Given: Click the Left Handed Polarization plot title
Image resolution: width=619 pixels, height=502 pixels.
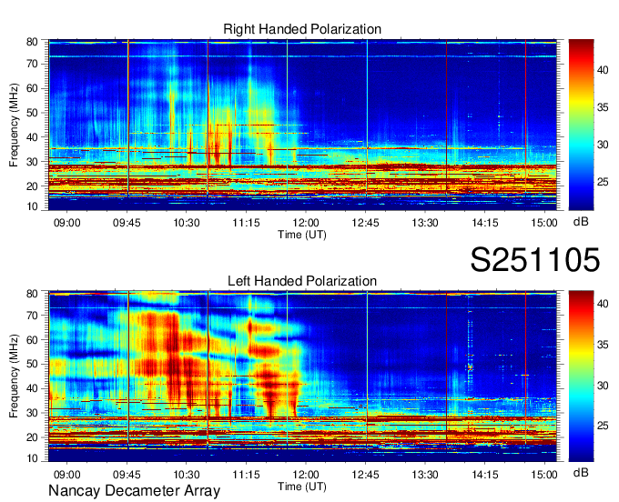Looking at the screenshot, I should pyautogui.click(x=302, y=281).
